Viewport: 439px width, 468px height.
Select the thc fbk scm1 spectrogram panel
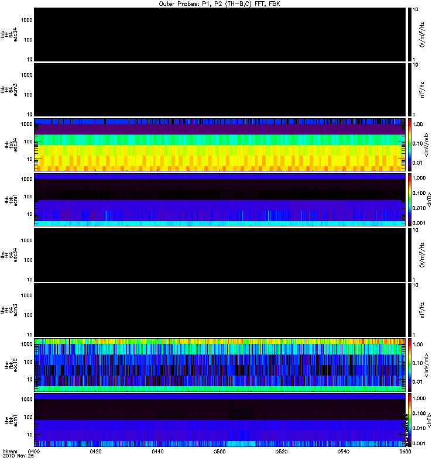(220, 420)
